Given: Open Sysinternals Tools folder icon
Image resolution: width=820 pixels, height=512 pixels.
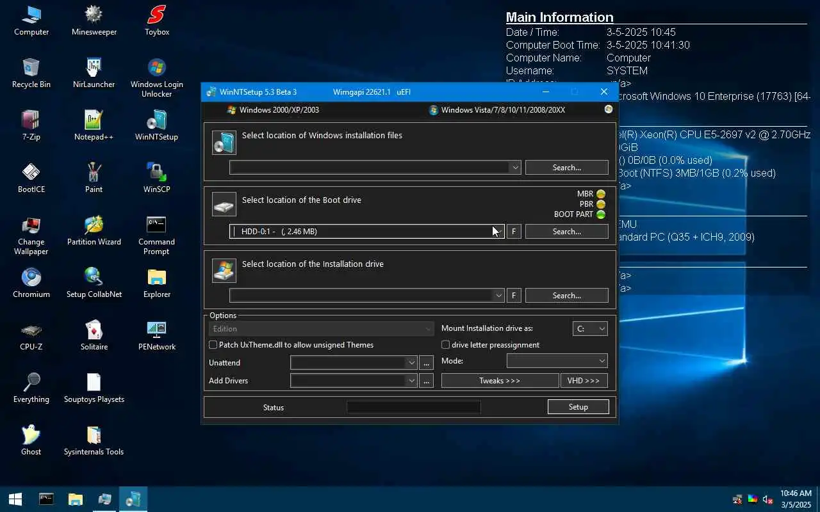Looking at the screenshot, I should pos(94,440).
